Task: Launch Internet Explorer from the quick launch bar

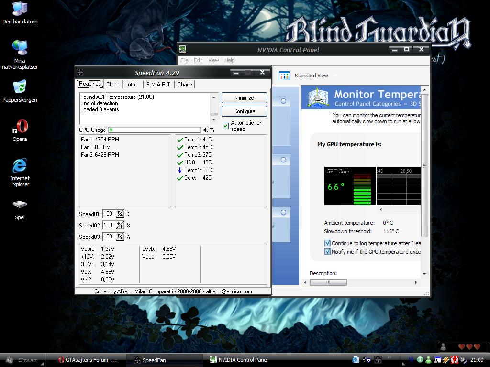Action: [356, 359]
